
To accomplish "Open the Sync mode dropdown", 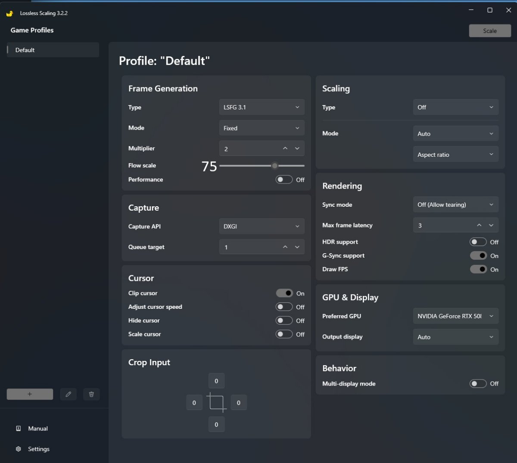I will (455, 205).
